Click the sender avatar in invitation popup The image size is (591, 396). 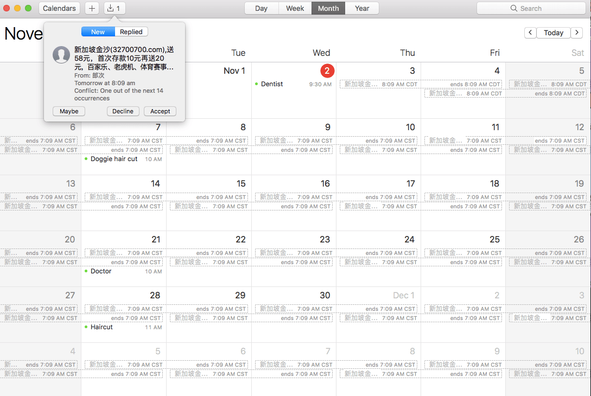[61, 55]
